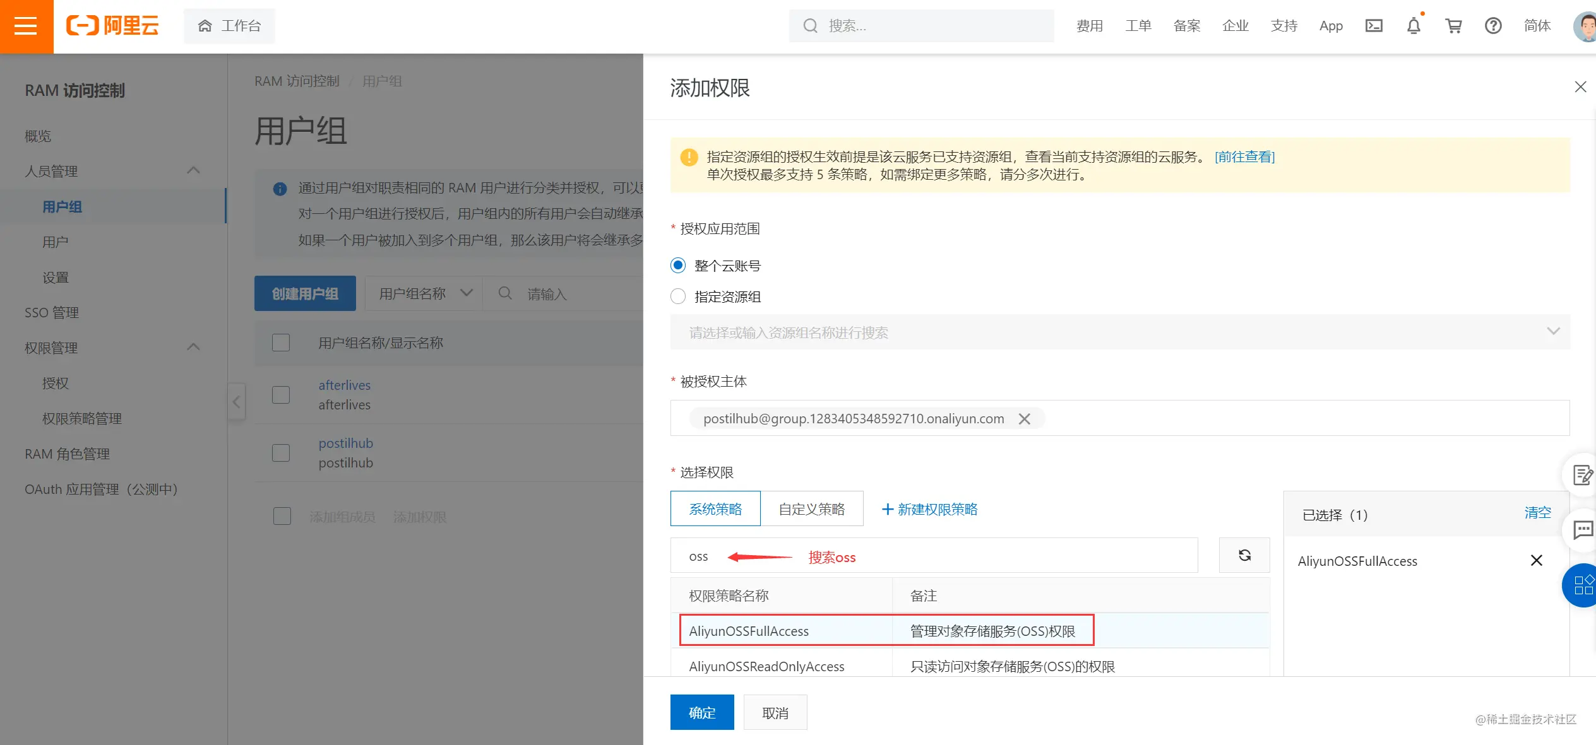Click the 取消 cancel button
The width and height of the screenshot is (1596, 745).
[x=775, y=712]
